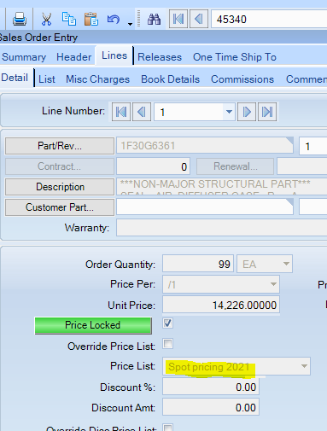327x431 pixels.
Task: Open the Commissions sub-tab
Action: coord(242,79)
